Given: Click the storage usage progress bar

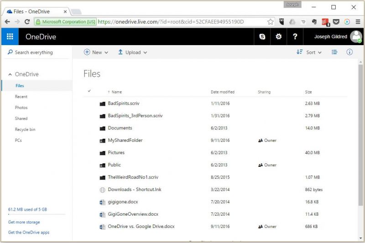Looking at the screenshot, I should click(37, 214).
